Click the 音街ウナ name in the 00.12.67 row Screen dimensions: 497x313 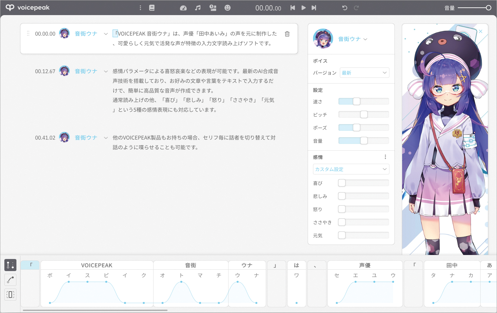coord(86,71)
